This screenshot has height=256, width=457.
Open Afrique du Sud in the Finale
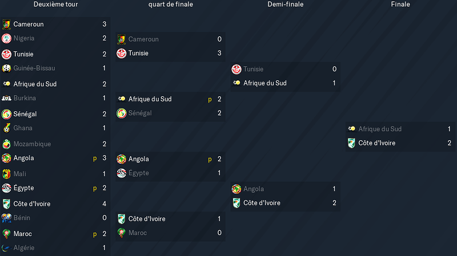tap(380, 129)
